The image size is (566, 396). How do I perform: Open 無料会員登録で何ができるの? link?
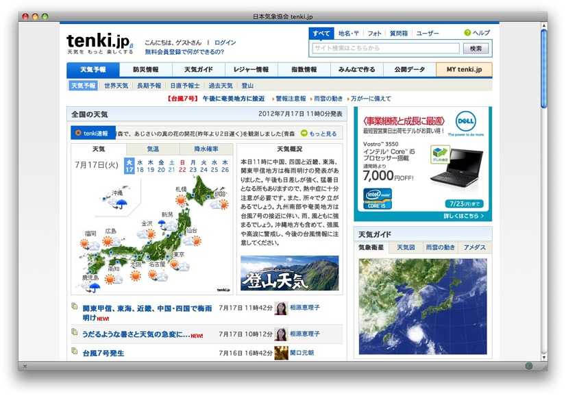click(x=184, y=52)
